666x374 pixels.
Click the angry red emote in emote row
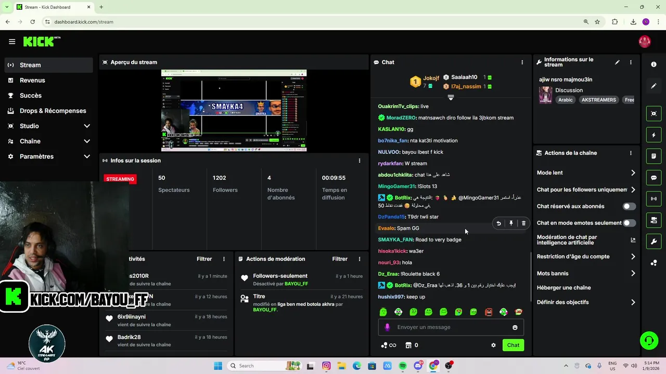(489, 312)
